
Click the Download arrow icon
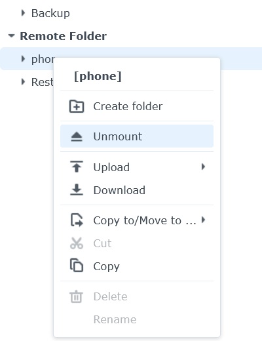pyautogui.click(x=77, y=190)
